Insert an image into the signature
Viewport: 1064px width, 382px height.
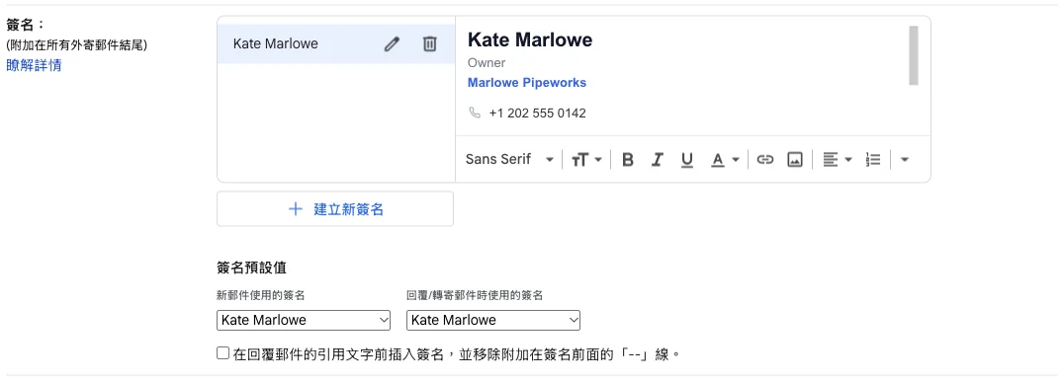pos(795,160)
